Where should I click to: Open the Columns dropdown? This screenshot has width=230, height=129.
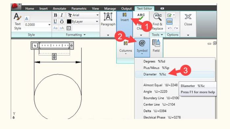pos(126,47)
